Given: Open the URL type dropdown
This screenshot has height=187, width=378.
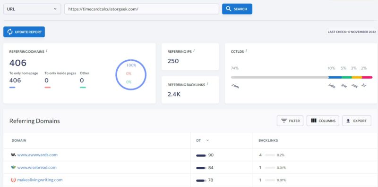Looking at the screenshot, I should click(x=32, y=9).
